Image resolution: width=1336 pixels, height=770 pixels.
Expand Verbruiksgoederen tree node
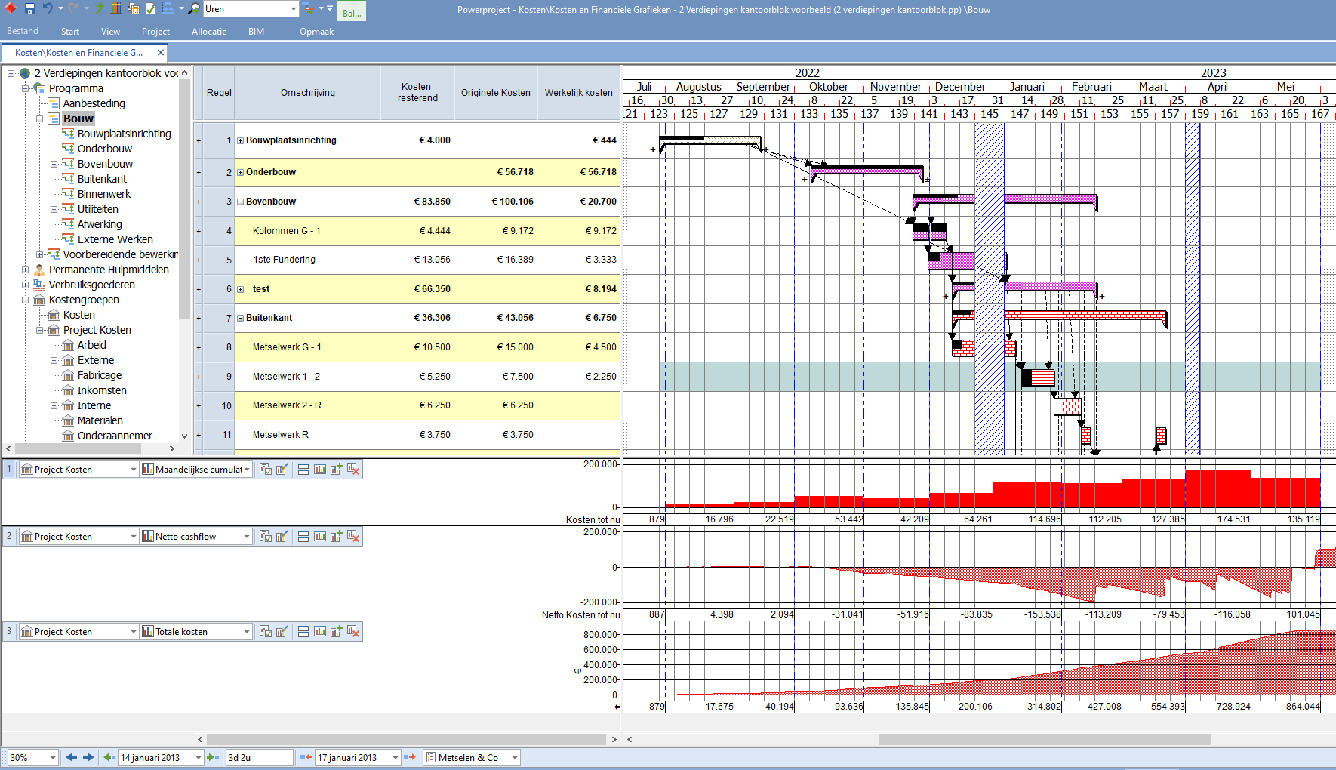[25, 285]
